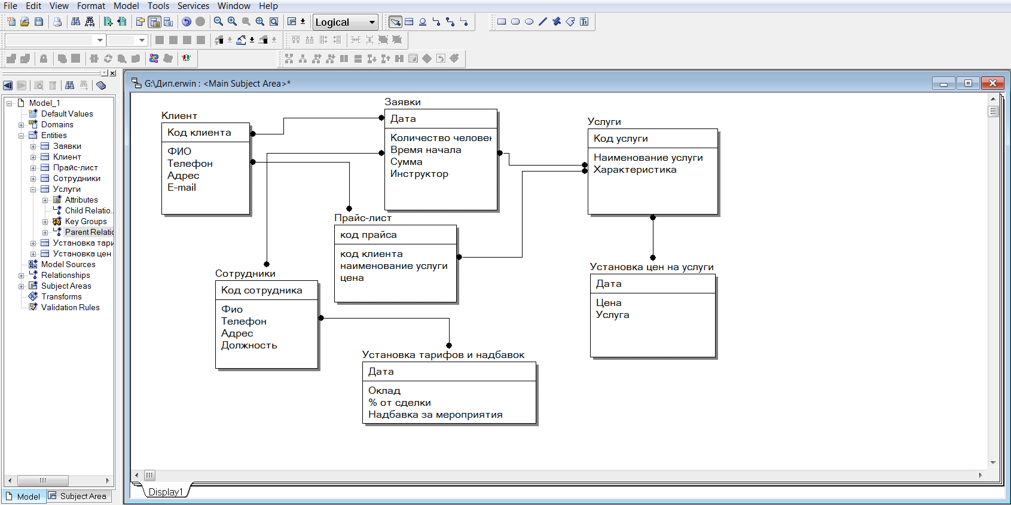Open the Format menu
This screenshot has width=1011, height=505.
pyautogui.click(x=91, y=6)
